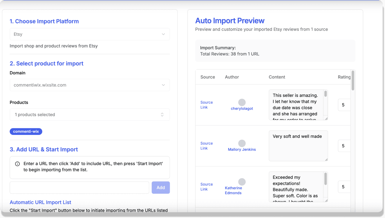The height and width of the screenshot is (218, 385).
Task: Click author name Katherine Edmonds
Action: click(x=233, y=190)
